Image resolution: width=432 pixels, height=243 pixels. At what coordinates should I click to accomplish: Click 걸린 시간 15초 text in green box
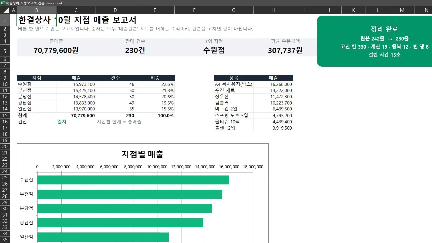pos(384,55)
